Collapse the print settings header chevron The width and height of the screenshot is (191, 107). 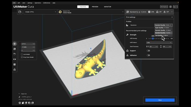pos(172,12)
